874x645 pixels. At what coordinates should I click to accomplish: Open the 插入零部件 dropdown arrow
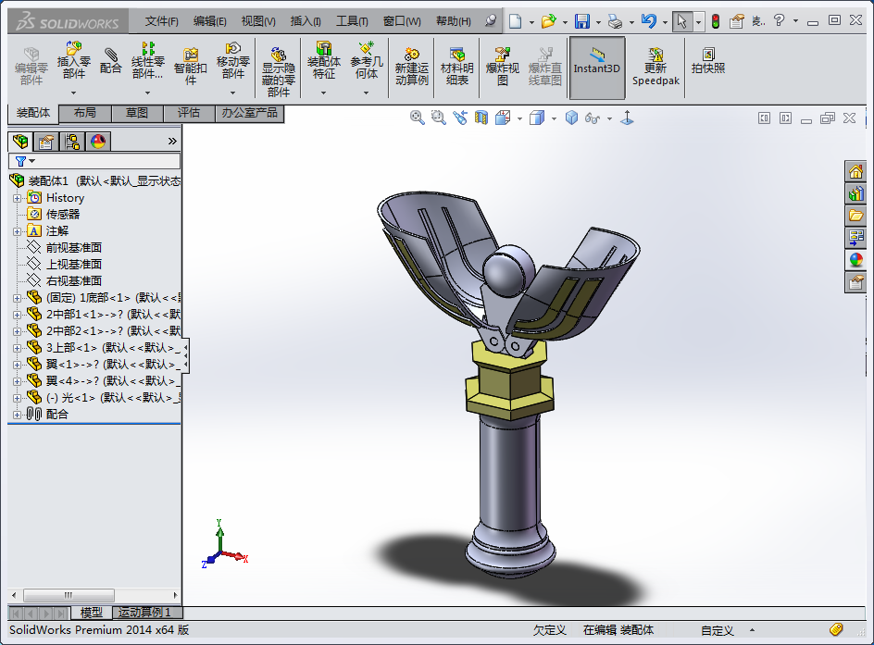[73, 93]
